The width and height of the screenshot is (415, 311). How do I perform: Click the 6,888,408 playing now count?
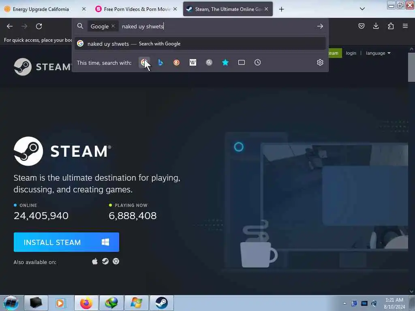[133, 216]
